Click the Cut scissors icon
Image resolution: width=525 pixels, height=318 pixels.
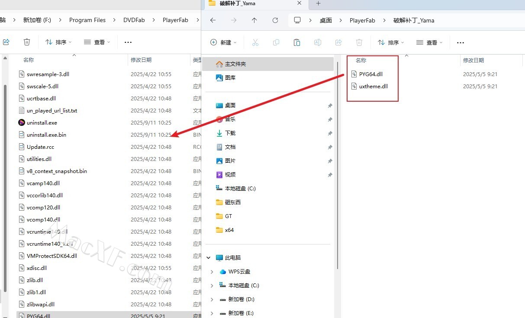click(x=255, y=42)
